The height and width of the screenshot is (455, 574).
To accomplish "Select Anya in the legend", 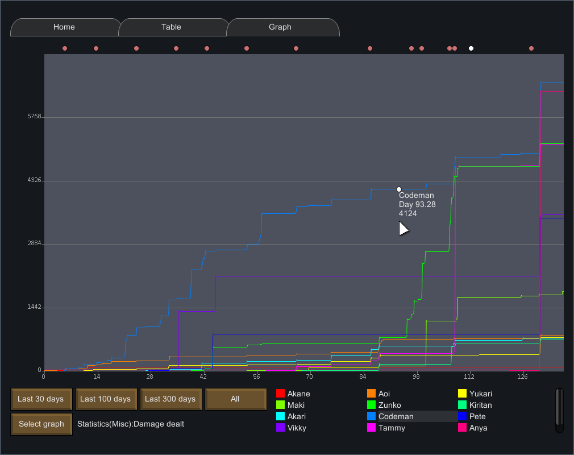I will (478, 428).
